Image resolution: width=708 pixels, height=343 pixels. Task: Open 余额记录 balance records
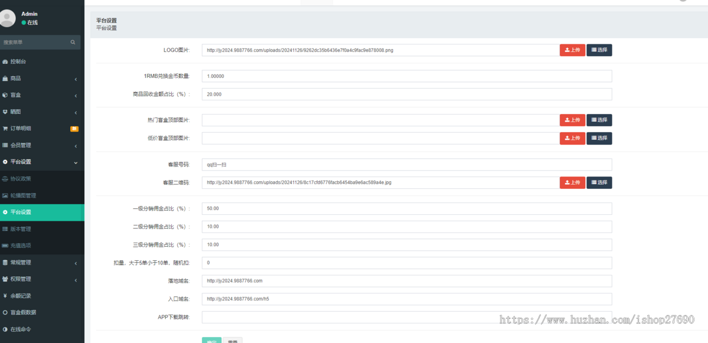(x=21, y=296)
